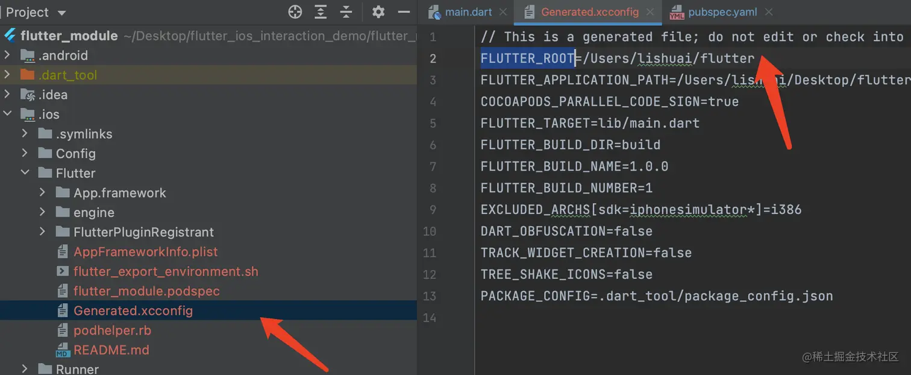Image resolution: width=911 pixels, height=375 pixels.
Task: Click the Config folder icon
Action: tap(45, 153)
